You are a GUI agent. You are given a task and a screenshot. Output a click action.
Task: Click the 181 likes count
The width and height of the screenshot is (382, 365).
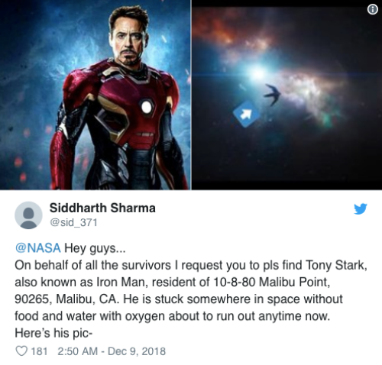click(x=39, y=351)
